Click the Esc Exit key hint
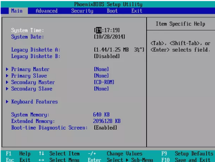 point(18,160)
